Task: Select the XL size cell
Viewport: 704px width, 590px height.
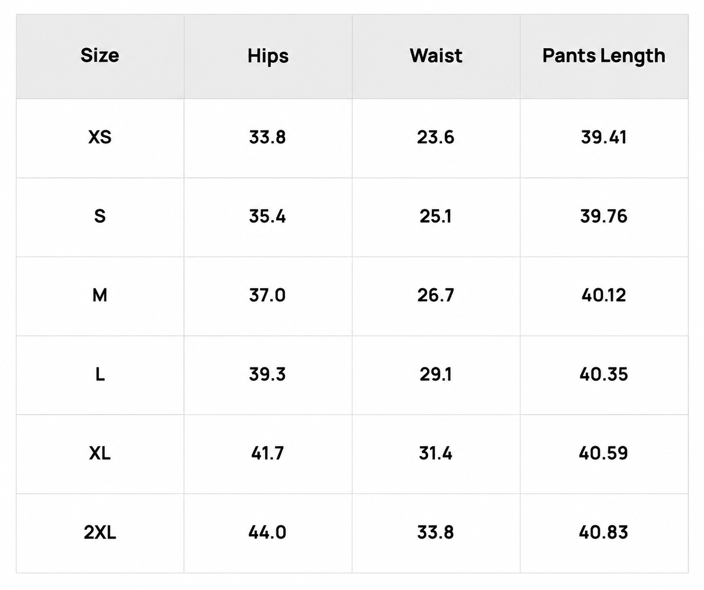Action: tap(100, 453)
